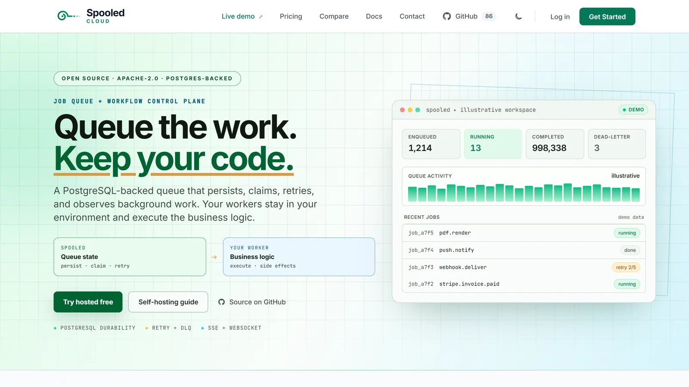Click the retry 2/5 status pill

click(x=626, y=267)
